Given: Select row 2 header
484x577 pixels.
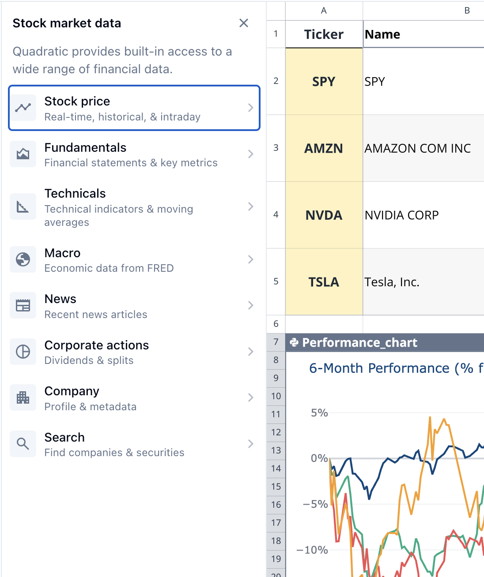Looking at the screenshot, I should click(276, 81).
